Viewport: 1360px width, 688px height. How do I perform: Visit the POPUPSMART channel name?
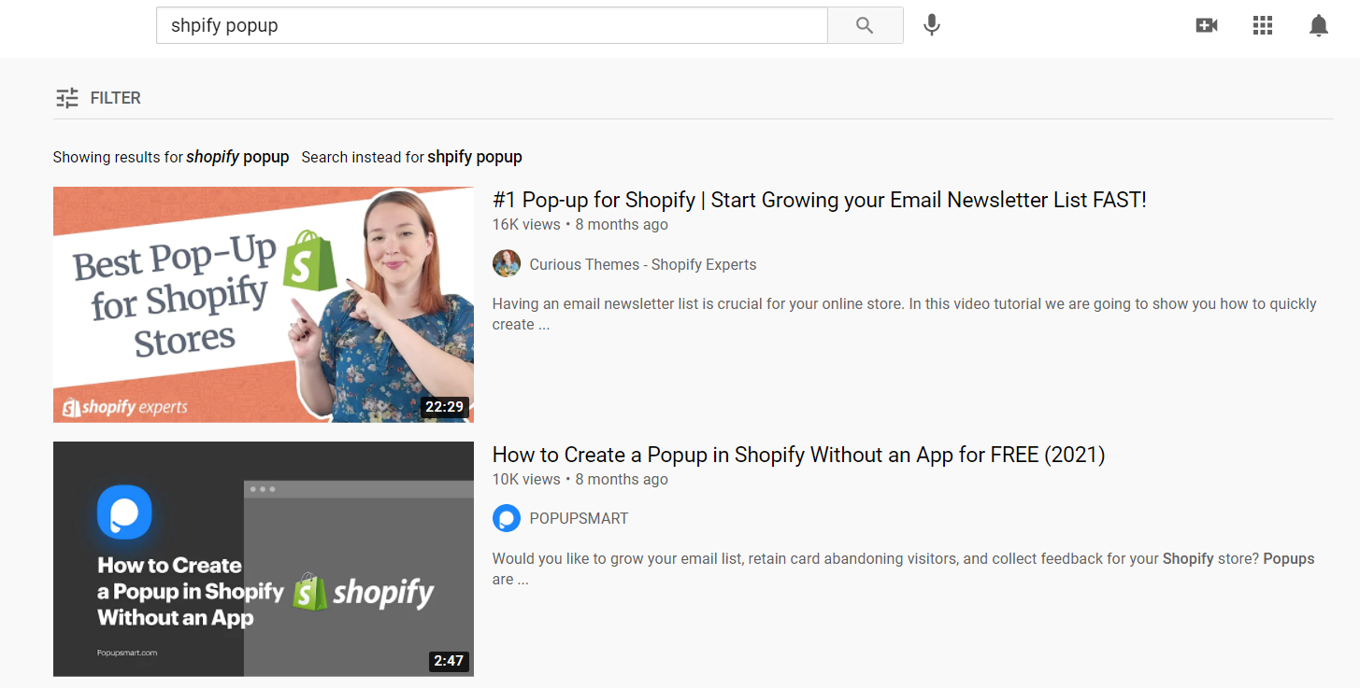tap(579, 518)
